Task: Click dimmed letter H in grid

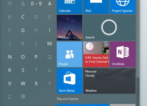Action: click(36, 30)
